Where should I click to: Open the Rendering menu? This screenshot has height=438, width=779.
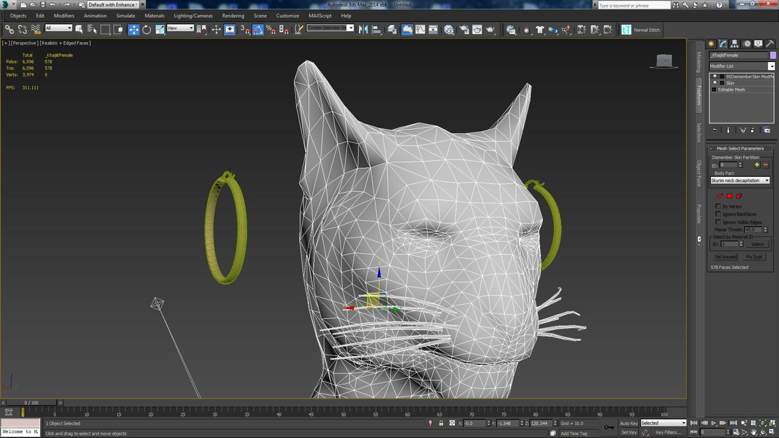(233, 16)
